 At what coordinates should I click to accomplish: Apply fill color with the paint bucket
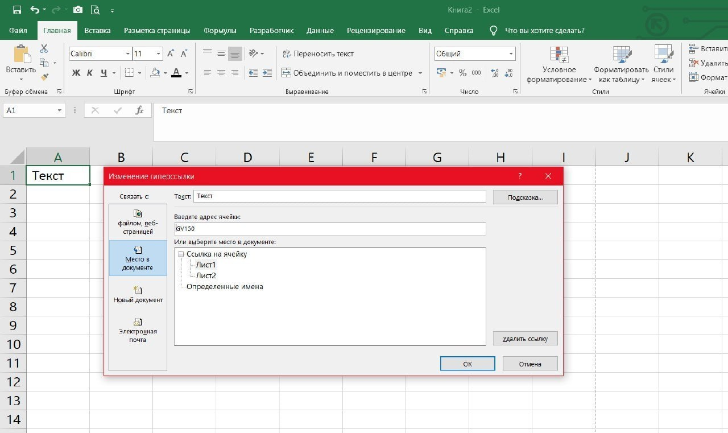tap(155, 73)
